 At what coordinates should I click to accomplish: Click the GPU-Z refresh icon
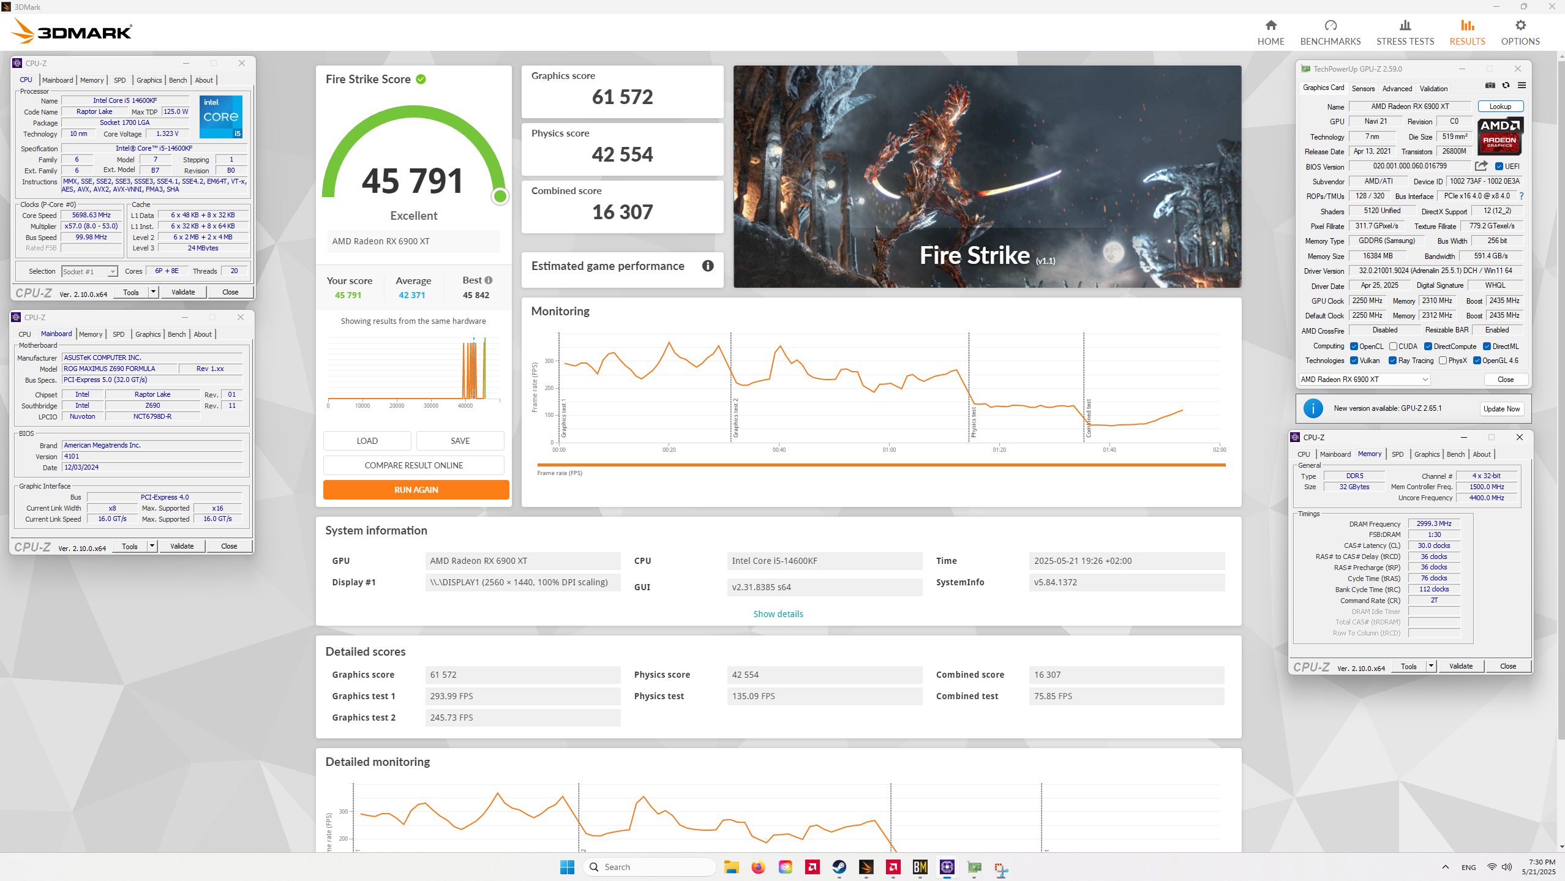pyautogui.click(x=1506, y=86)
